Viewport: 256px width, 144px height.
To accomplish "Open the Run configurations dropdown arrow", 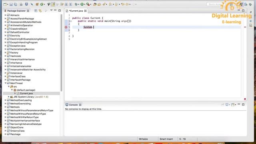I will [x=84, y=4].
